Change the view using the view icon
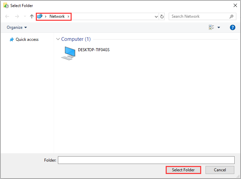 (211, 27)
